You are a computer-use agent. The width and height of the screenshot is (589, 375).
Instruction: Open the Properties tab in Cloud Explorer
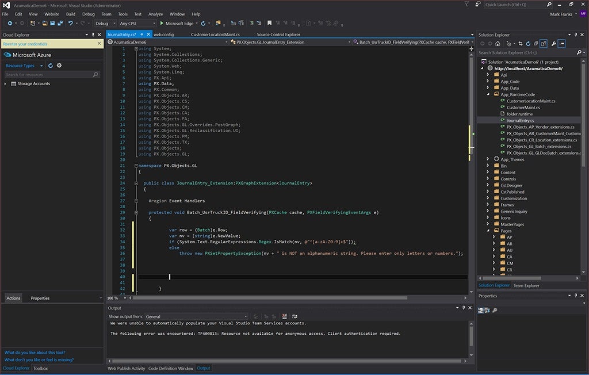point(40,298)
